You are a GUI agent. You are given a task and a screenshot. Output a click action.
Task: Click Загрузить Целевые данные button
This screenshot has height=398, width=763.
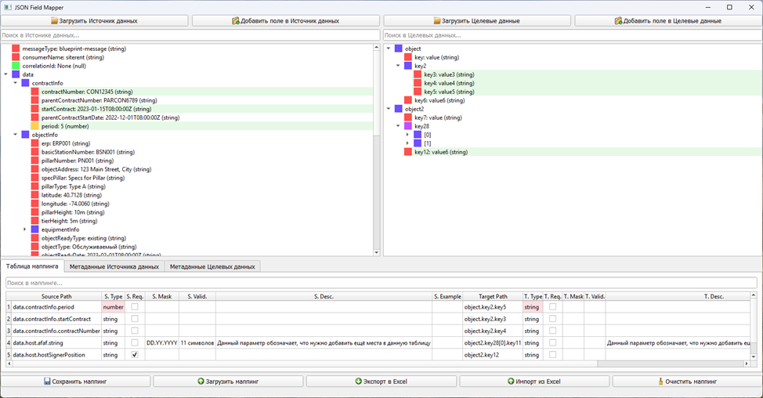pyautogui.click(x=477, y=21)
